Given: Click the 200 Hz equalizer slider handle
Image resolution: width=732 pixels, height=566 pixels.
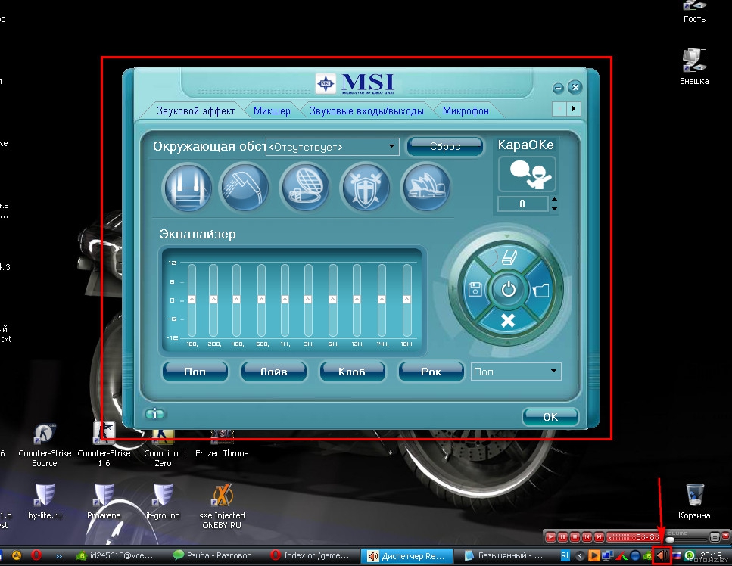Looking at the screenshot, I should [213, 299].
